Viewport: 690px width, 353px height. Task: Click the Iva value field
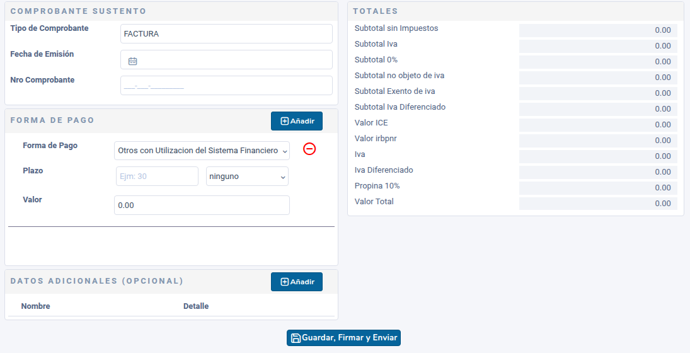pyautogui.click(x=598, y=156)
